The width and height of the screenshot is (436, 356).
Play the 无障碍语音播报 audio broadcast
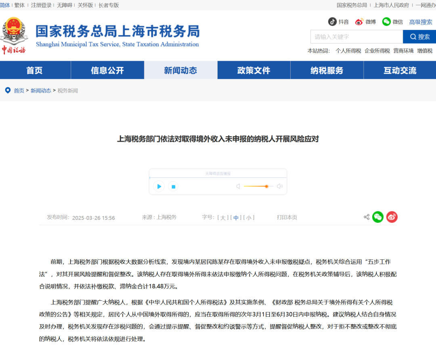pos(159,186)
